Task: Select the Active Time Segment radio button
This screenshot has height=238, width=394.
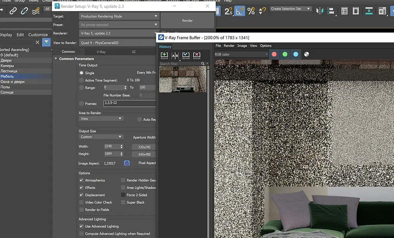Action: 81,80
